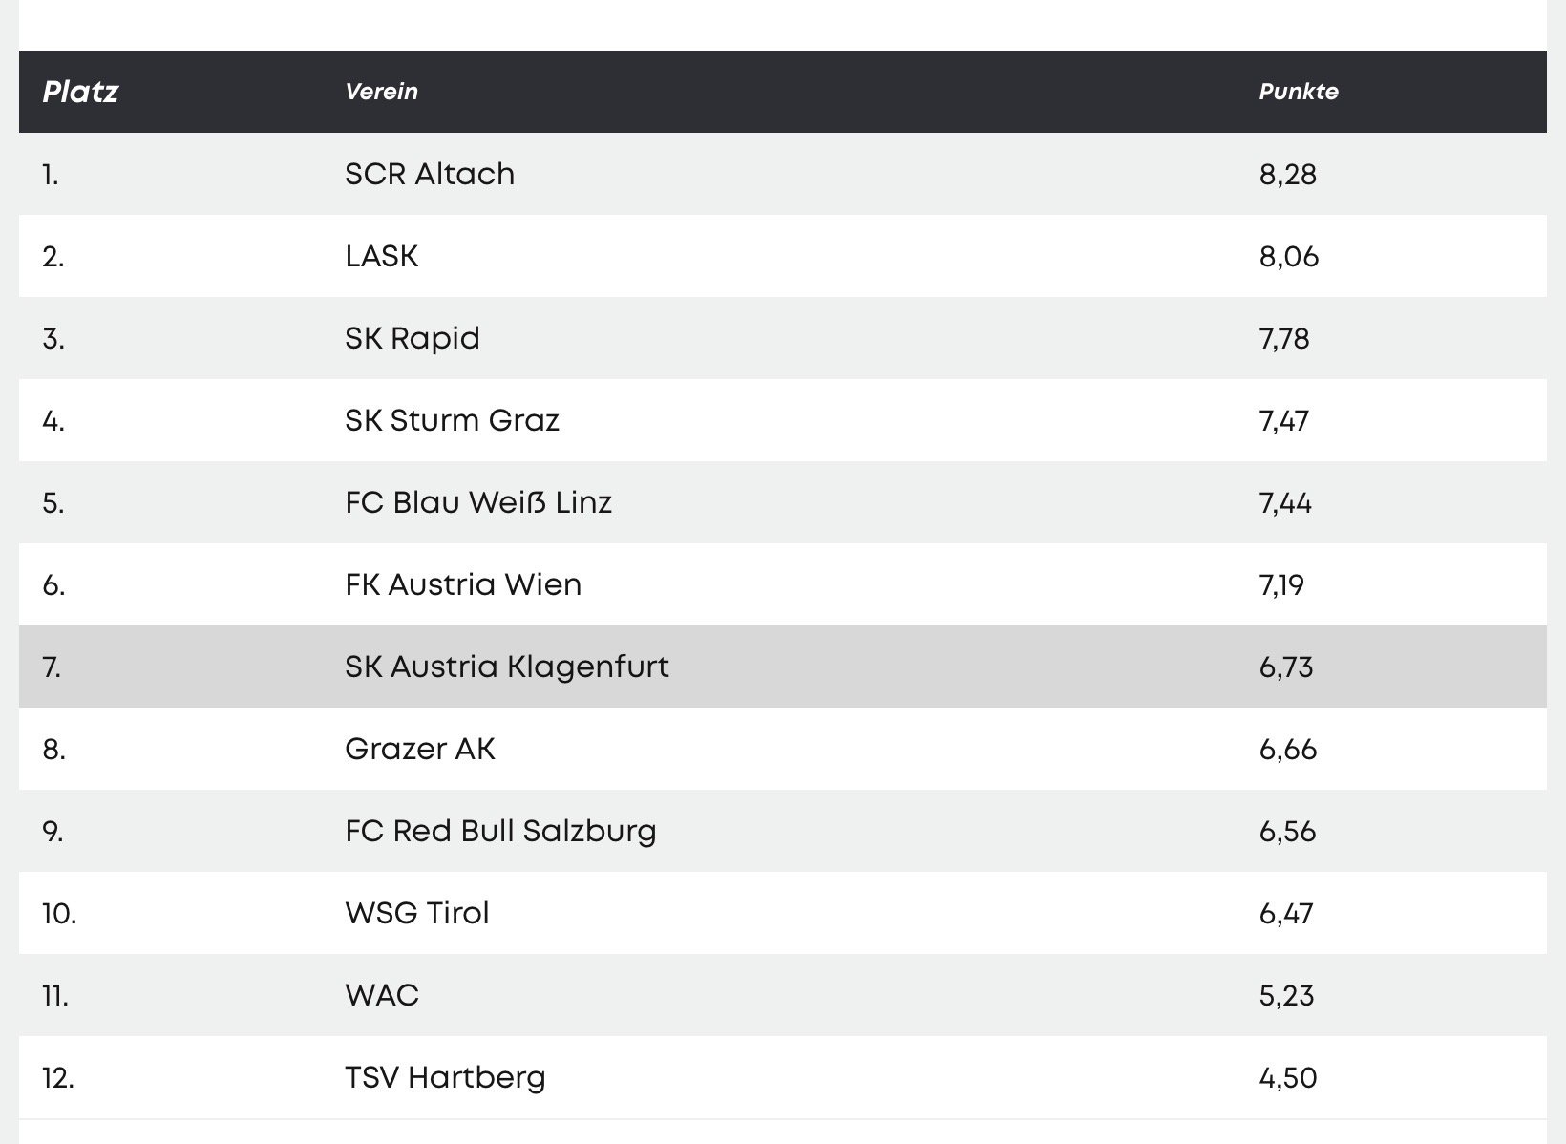This screenshot has height=1144, width=1566.
Task: Click highlighted SK Austria Klagenfurt name
Action: tap(507, 667)
